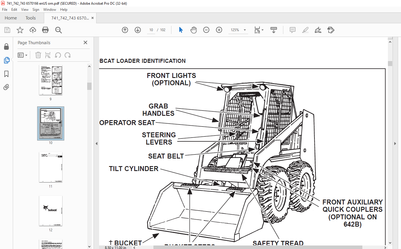The height and width of the screenshot is (249, 401).
Task: Rotate pages clockwise
Action: (68, 55)
